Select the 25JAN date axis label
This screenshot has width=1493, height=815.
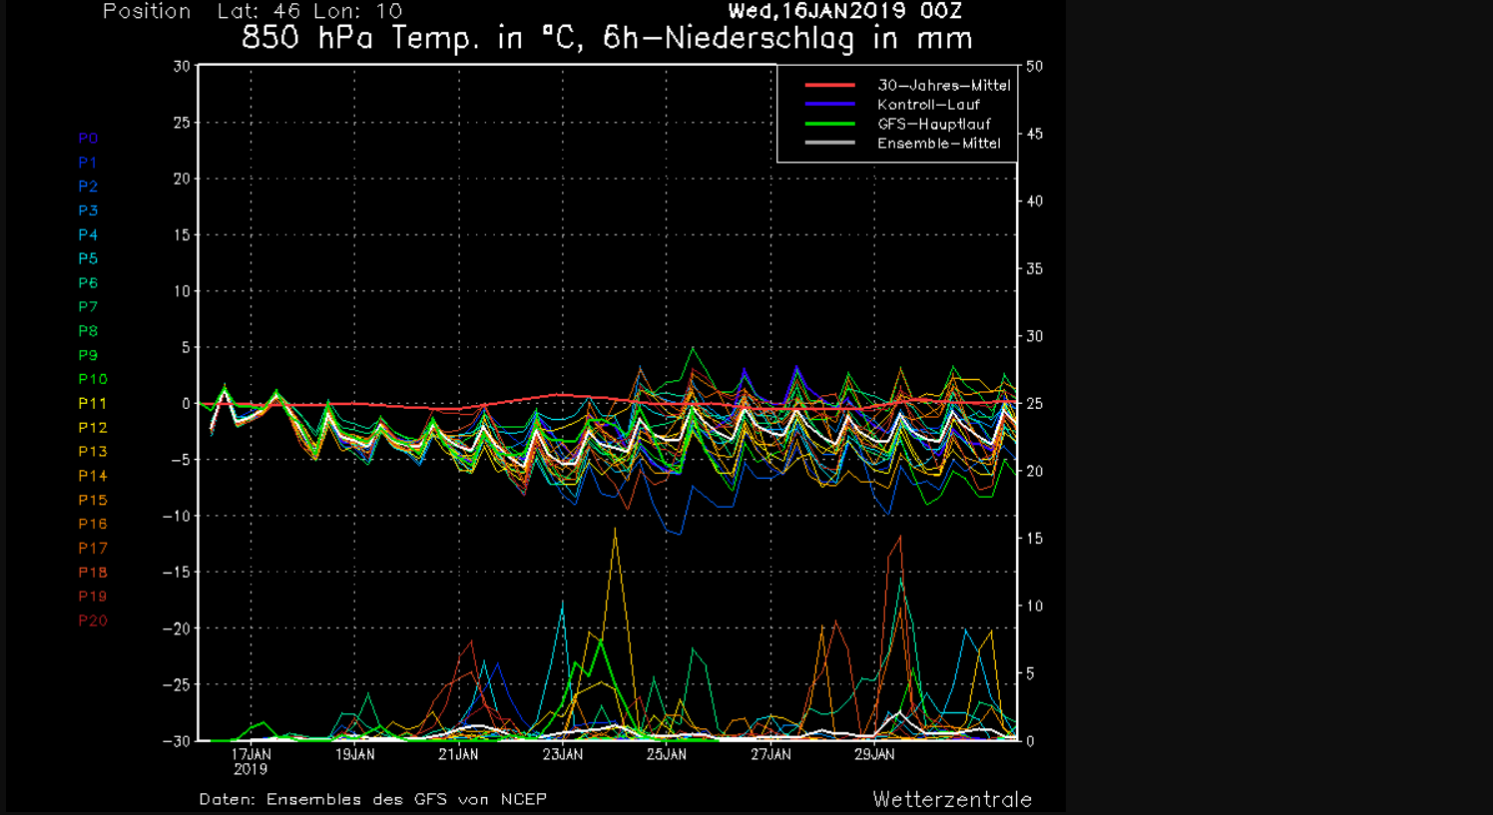point(667,755)
